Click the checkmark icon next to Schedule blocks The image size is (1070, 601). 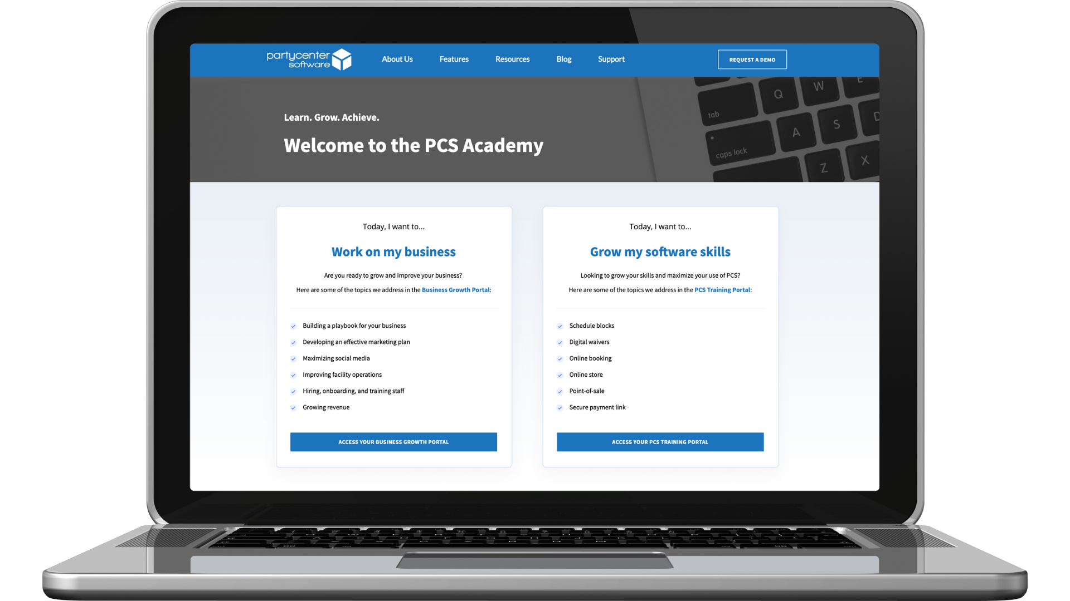click(560, 325)
